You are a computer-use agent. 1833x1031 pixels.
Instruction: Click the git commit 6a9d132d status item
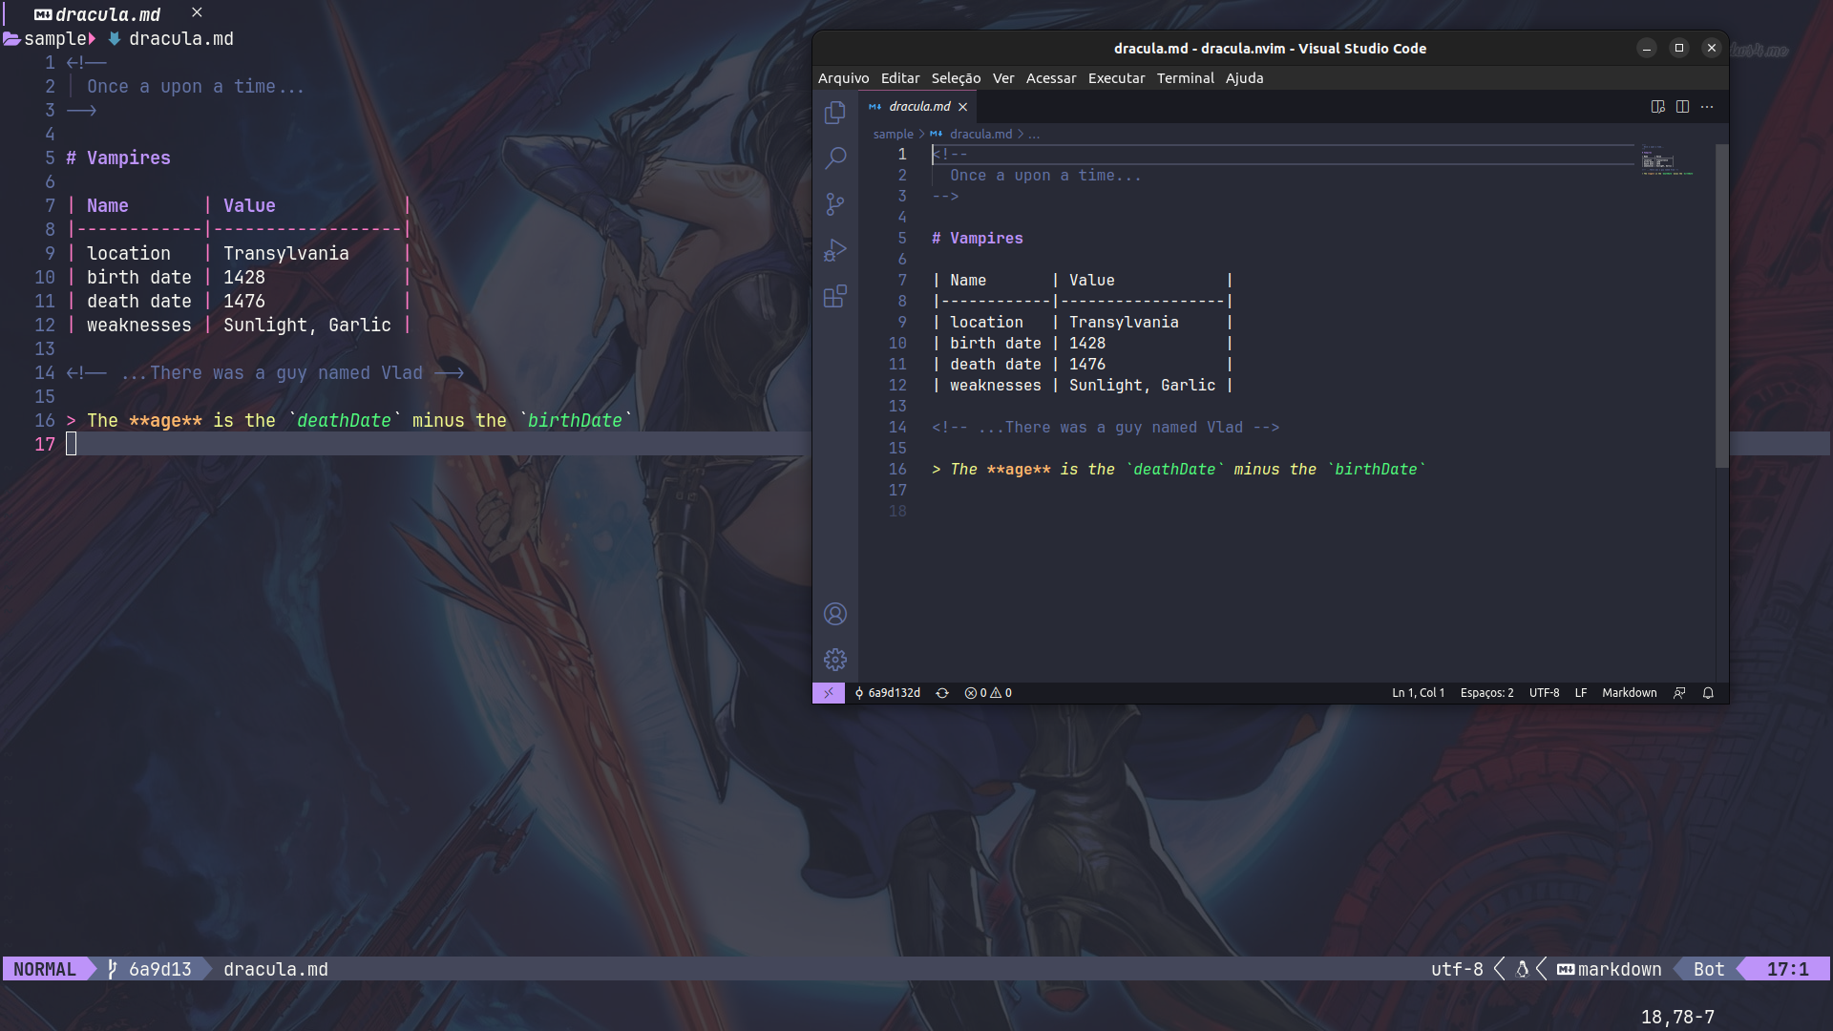pyautogui.click(x=888, y=693)
